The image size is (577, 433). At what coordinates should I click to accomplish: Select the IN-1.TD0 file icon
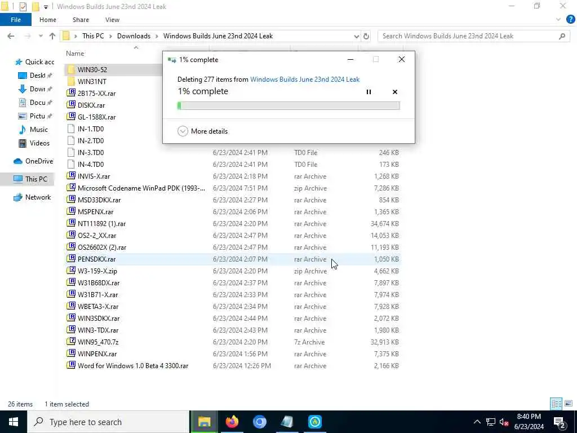click(71, 129)
